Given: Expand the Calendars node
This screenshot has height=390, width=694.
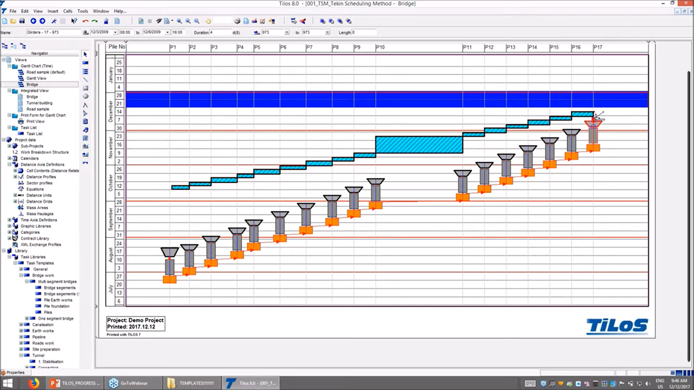Looking at the screenshot, I should tap(9, 158).
